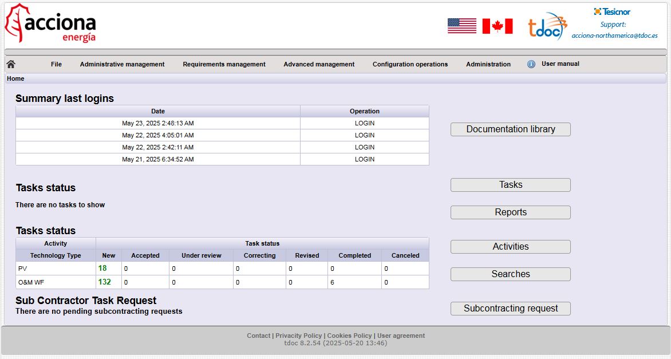The image size is (671, 359).
Task: Click the Correcting column header
Action: point(260,255)
